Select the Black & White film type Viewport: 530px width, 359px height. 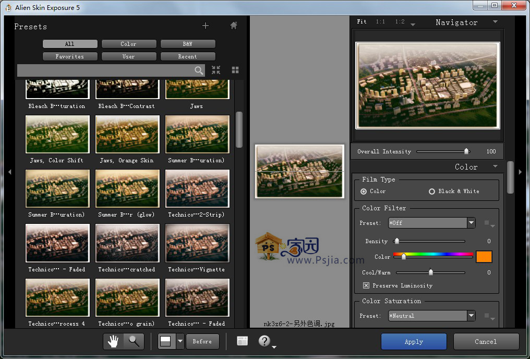point(431,192)
